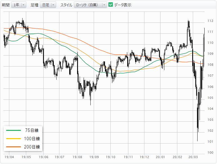Open the スタイル dropdown showing ローソク（白黒）
217x164 pixels.
(90, 5)
